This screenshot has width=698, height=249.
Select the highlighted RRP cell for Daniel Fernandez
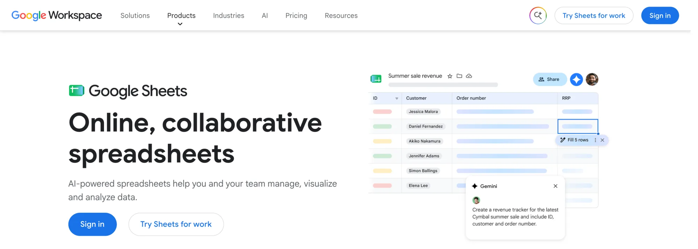coord(578,126)
